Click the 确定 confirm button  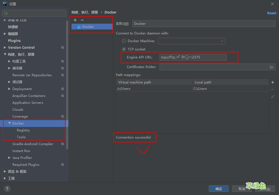[x=218, y=189]
